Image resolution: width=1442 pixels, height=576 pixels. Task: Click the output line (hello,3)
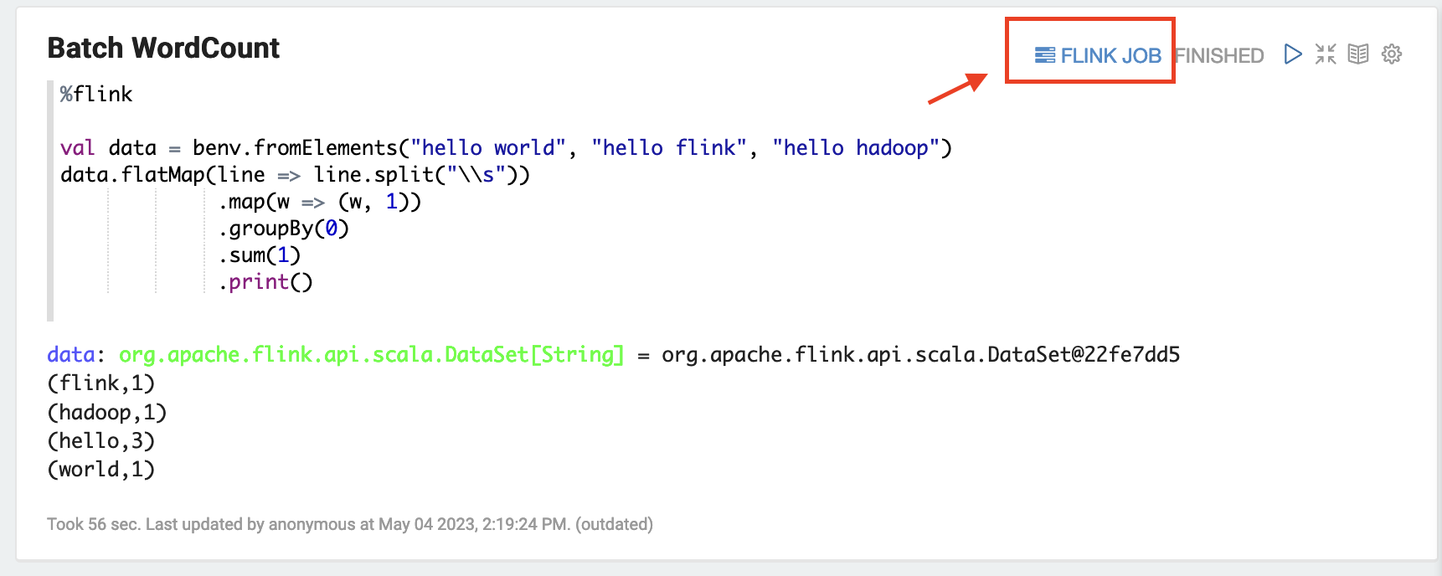100,440
